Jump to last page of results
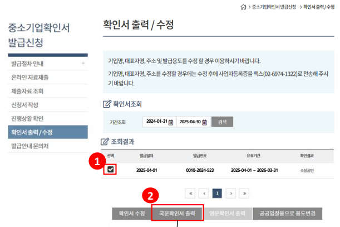The height and width of the screenshot is (227, 340). 244,192
